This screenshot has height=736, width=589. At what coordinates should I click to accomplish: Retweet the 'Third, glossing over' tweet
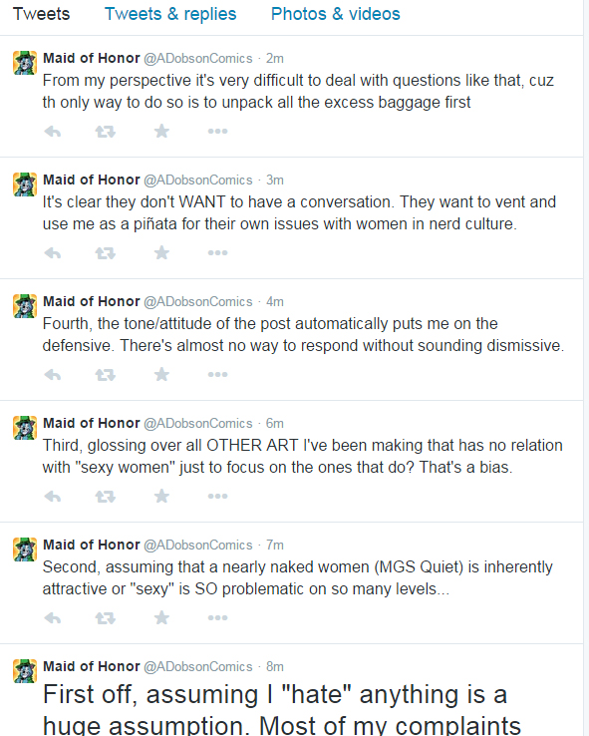coord(105,497)
